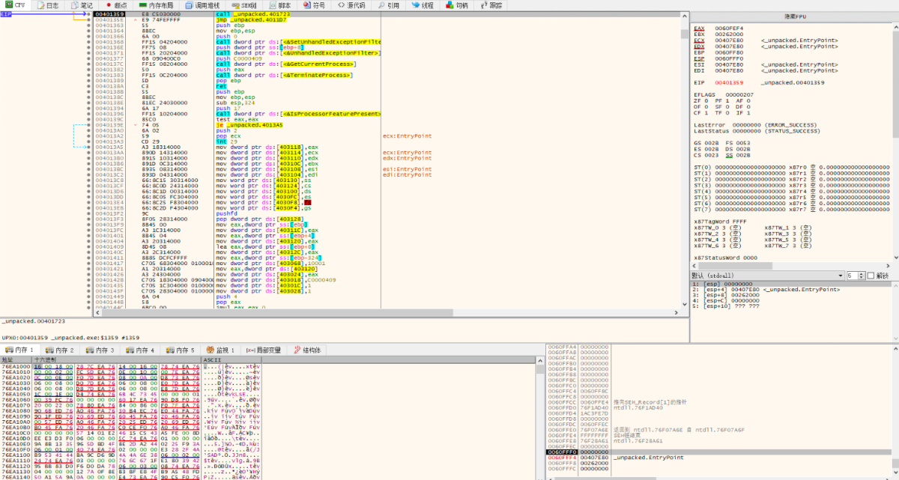
Task: Click the argument count spinner showing 5
Action: [855, 276]
